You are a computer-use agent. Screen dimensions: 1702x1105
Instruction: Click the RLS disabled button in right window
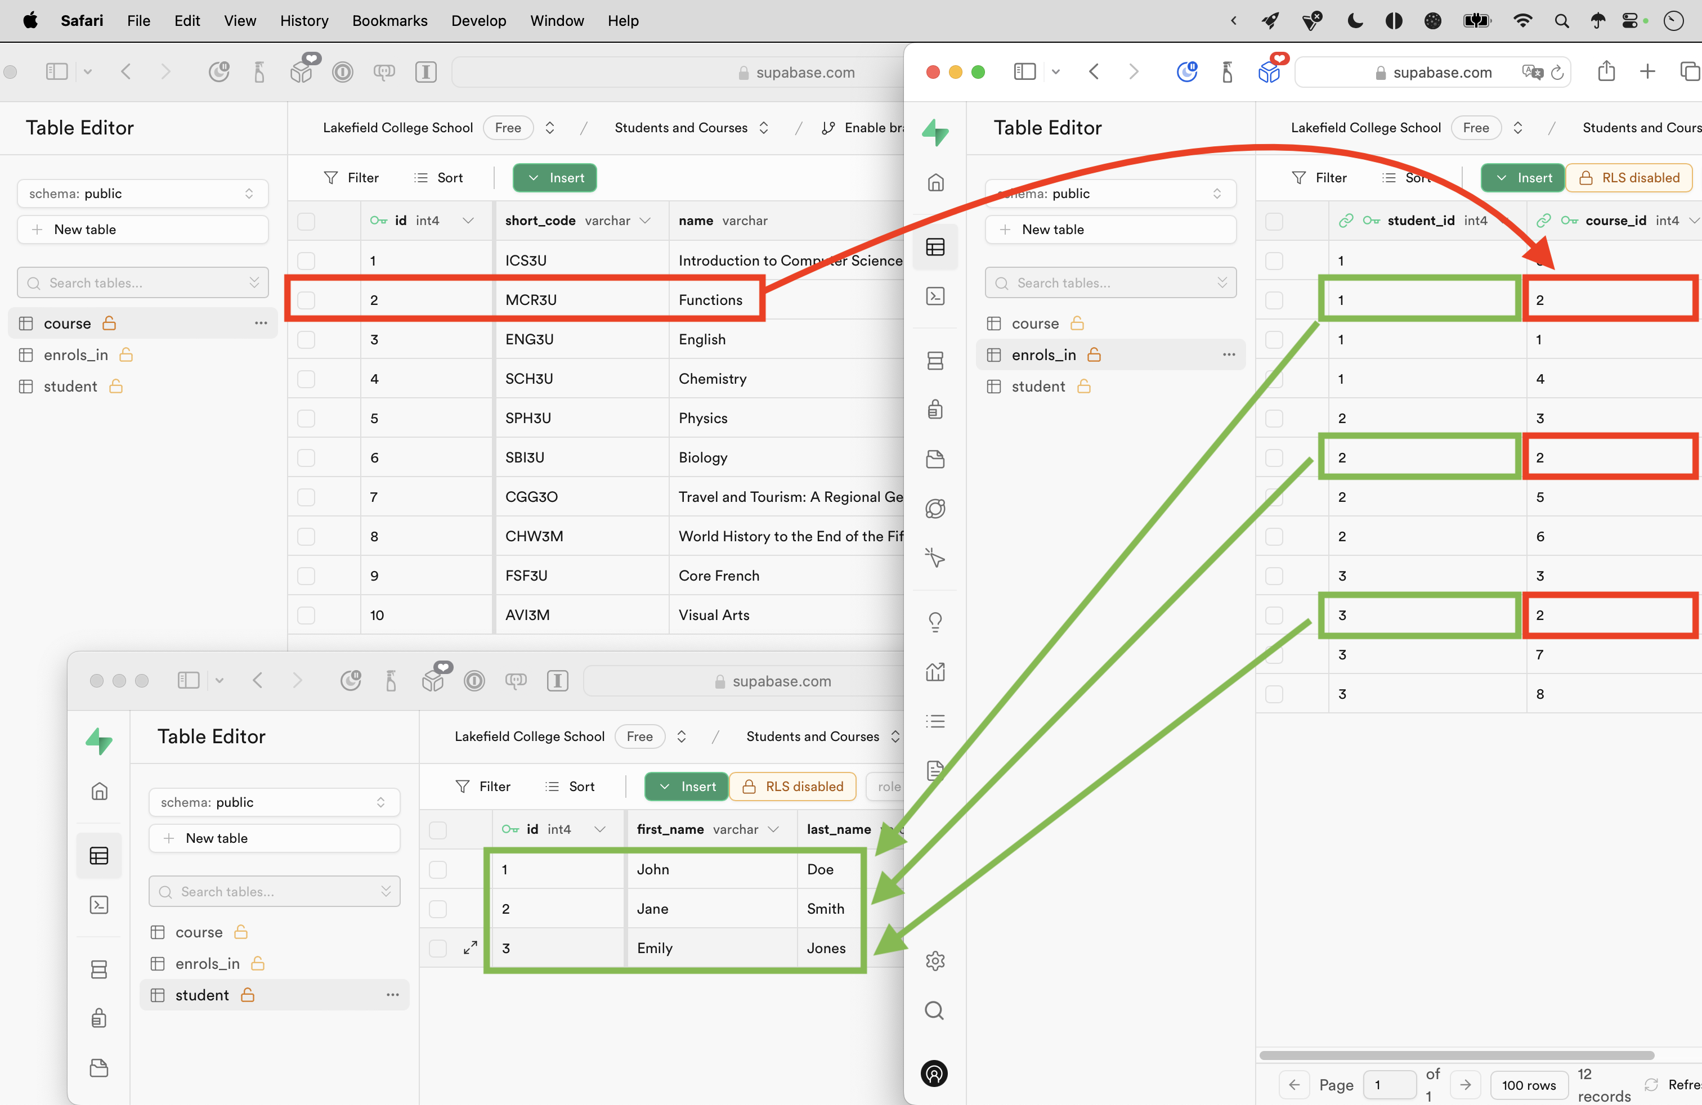click(1628, 178)
